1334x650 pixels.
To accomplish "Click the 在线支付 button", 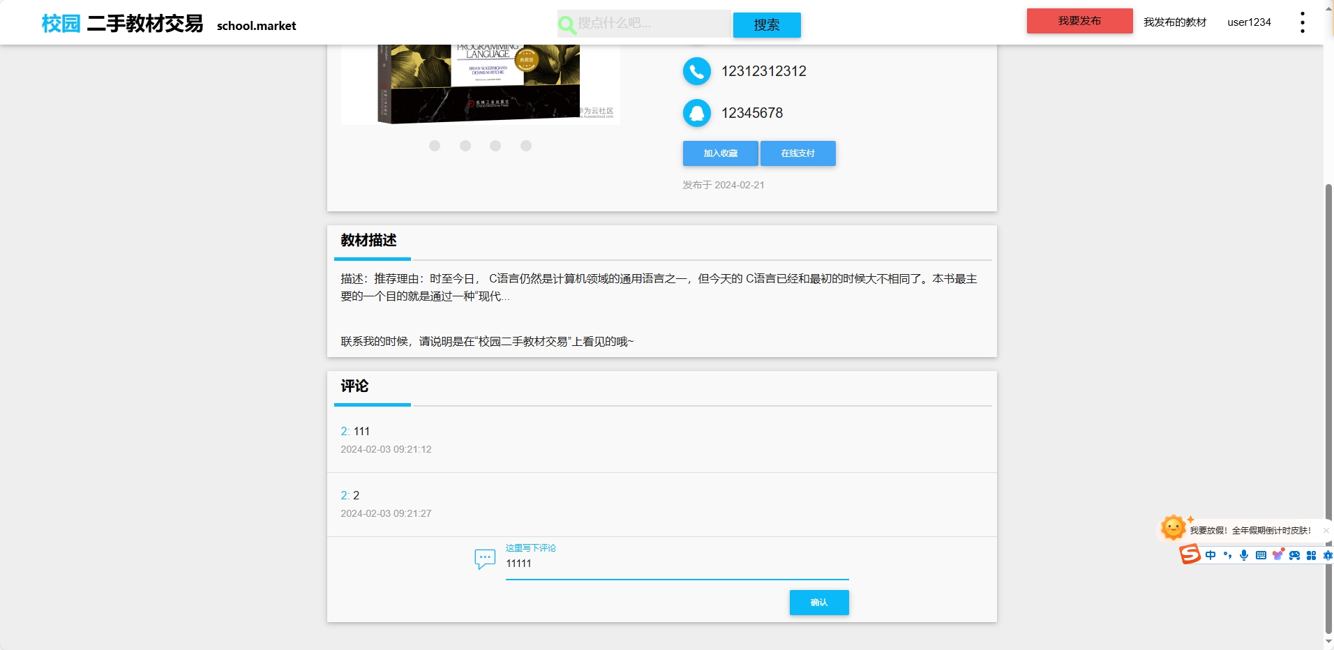I will point(798,153).
